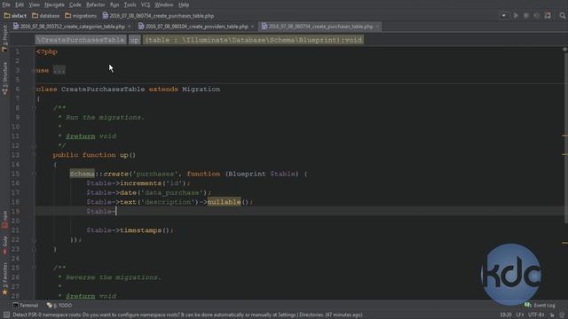Click the top warning marker on error stripe

point(564,136)
